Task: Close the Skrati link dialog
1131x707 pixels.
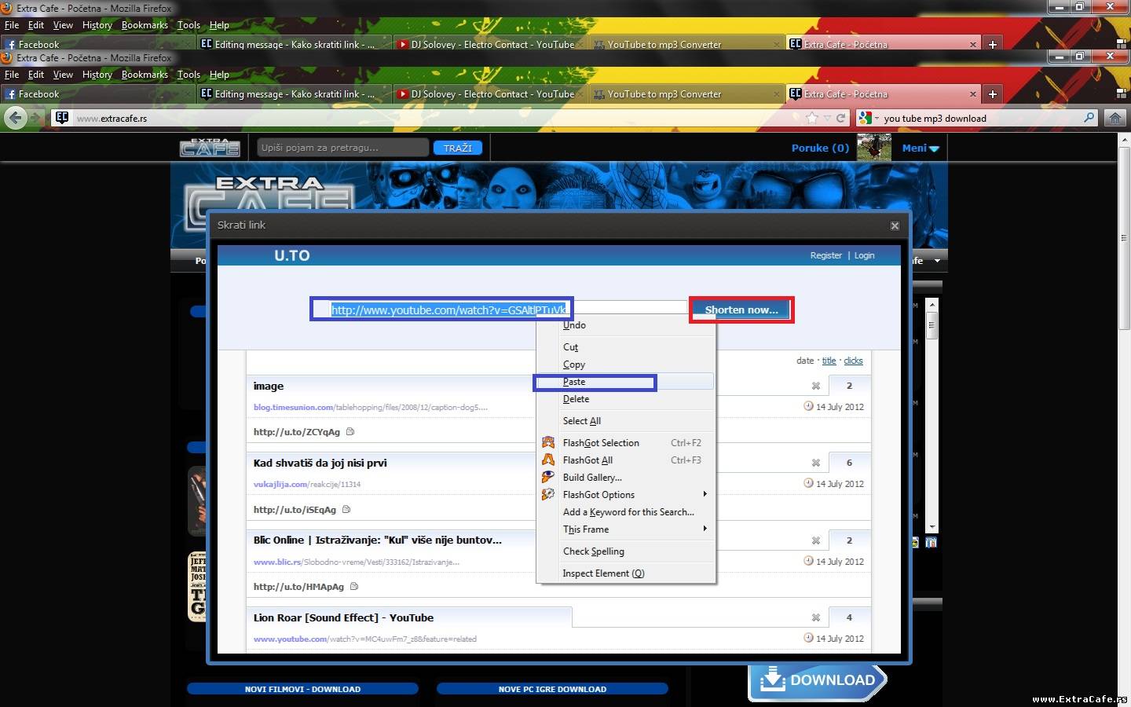Action: coord(895,225)
